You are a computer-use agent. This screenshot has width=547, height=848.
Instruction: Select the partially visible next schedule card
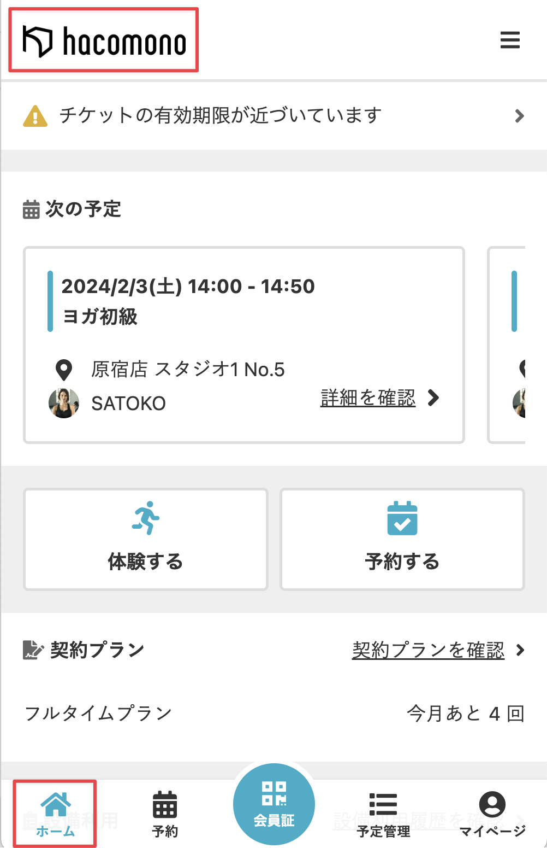click(x=506, y=345)
